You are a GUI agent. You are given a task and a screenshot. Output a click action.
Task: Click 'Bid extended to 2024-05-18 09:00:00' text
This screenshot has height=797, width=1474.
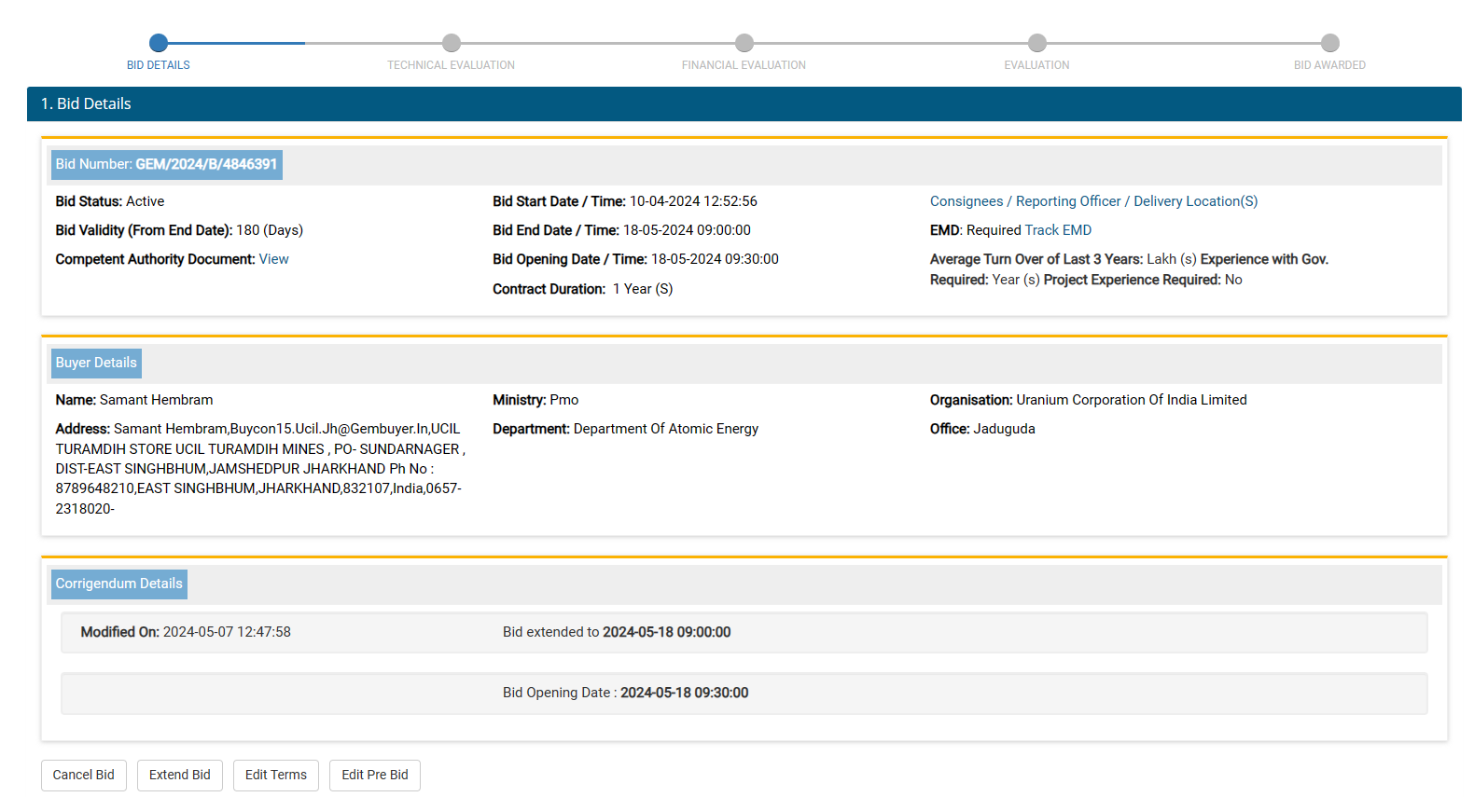pyautogui.click(x=617, y=632)
